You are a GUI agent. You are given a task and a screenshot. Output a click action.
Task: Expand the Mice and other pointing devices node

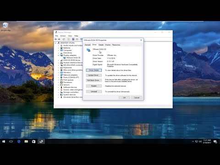58,70
